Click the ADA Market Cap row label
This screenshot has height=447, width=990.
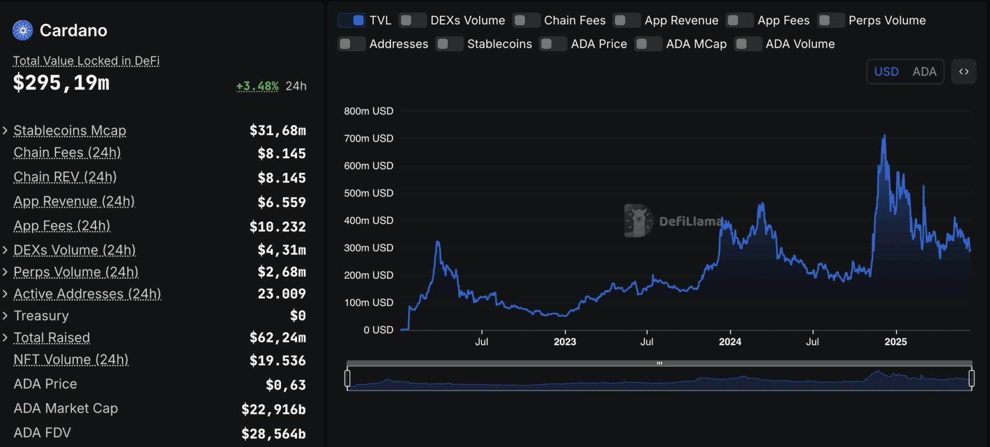[66, 408]
